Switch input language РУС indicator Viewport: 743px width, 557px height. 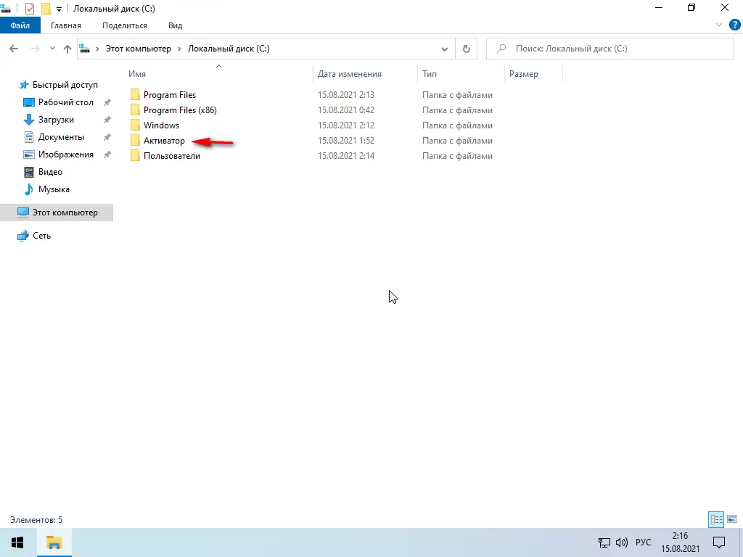click(x=643, y=542)
